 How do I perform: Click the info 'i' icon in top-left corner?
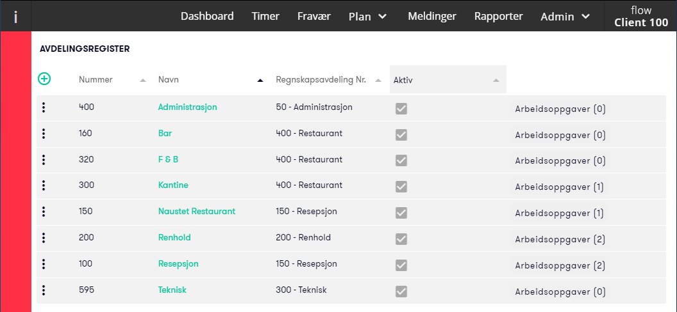(15, 17)
